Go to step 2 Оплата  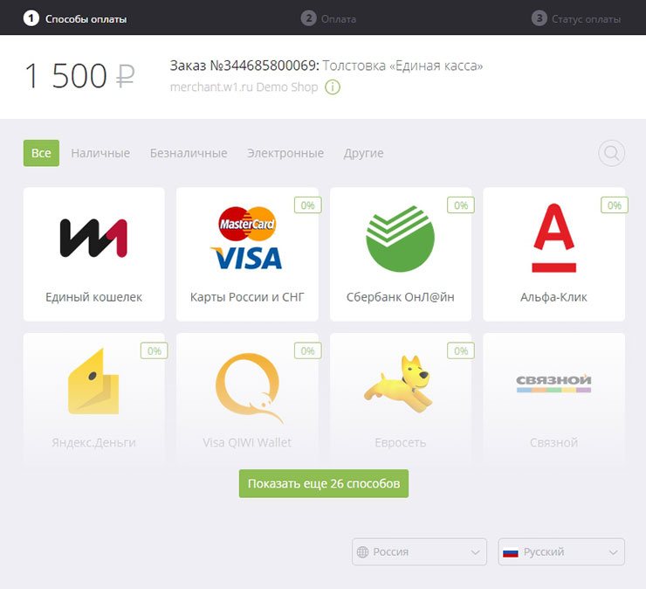click(328, 18)
